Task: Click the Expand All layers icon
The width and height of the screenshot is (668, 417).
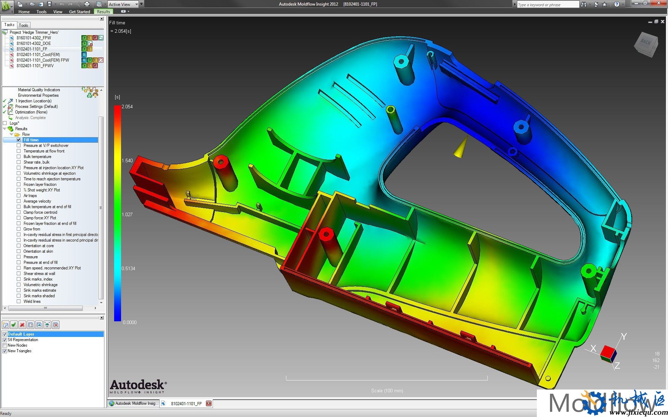Action: (47, 325)
